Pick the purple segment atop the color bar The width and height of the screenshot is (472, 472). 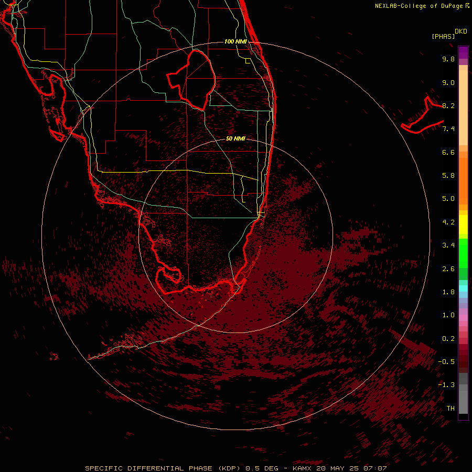pyautogui.click(x=463, y=52)
